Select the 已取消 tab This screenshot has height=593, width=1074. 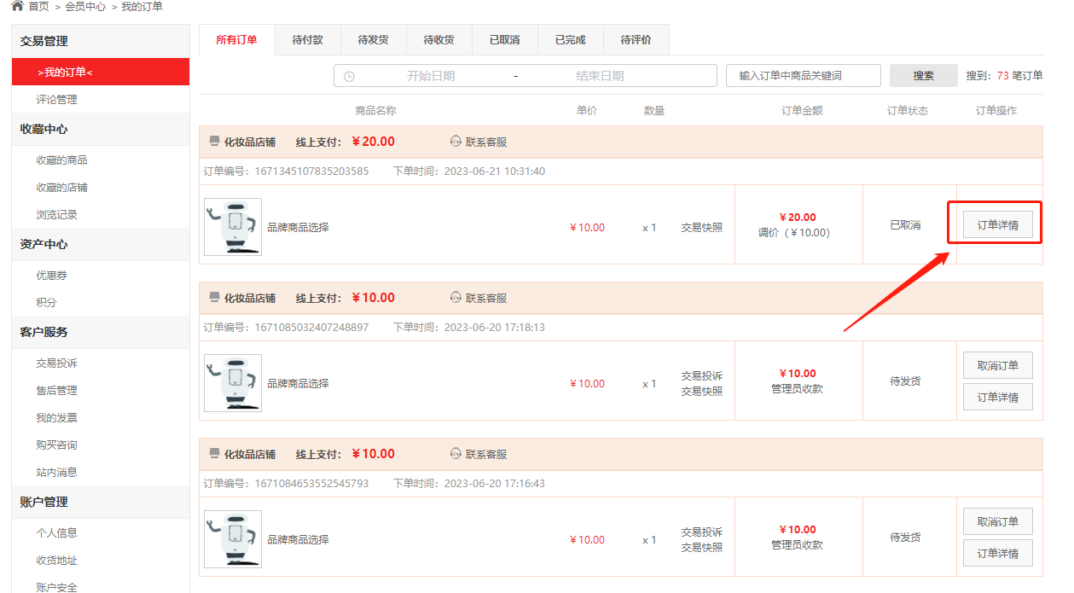pyautogui.click(x=504, y=40)
